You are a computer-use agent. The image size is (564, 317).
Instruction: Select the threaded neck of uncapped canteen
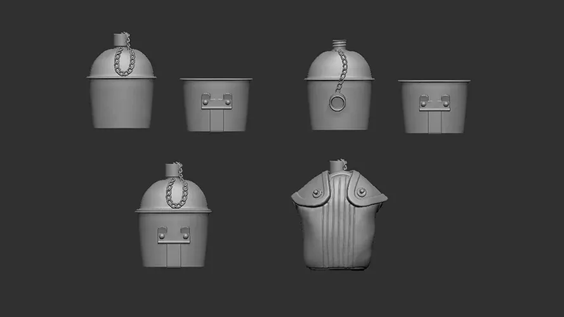339,44
